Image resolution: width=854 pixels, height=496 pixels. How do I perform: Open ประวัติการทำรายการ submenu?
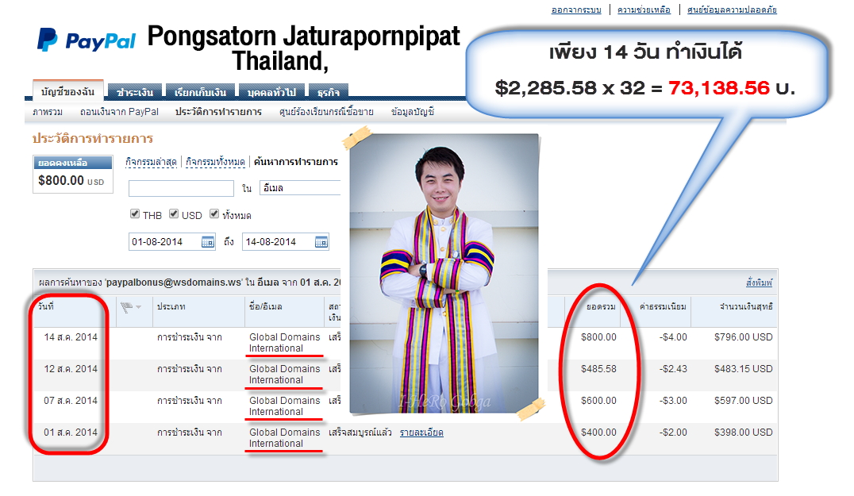pos(218,112)
